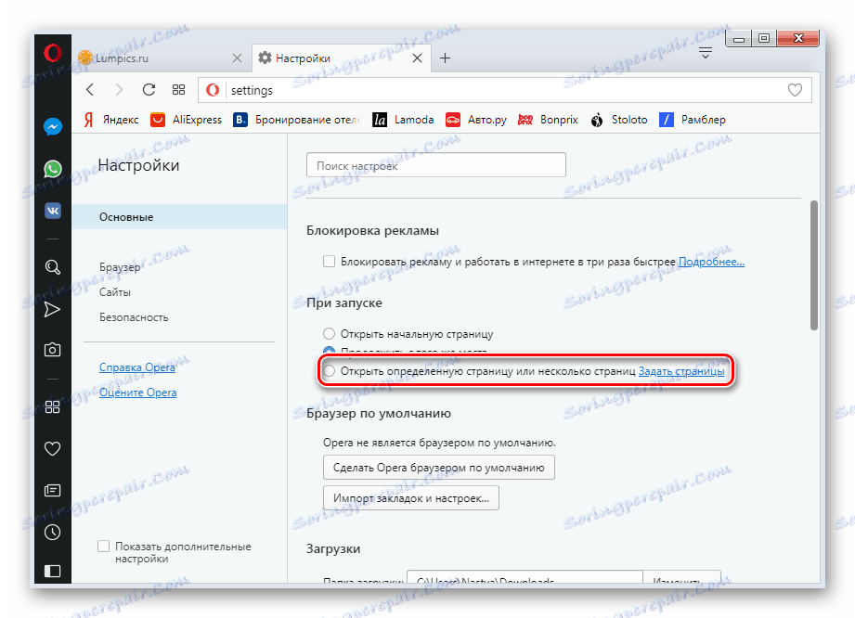Open a new tab with plus button
The width and height of the screenshot is (855, 618).
click(x=445, y=58)
